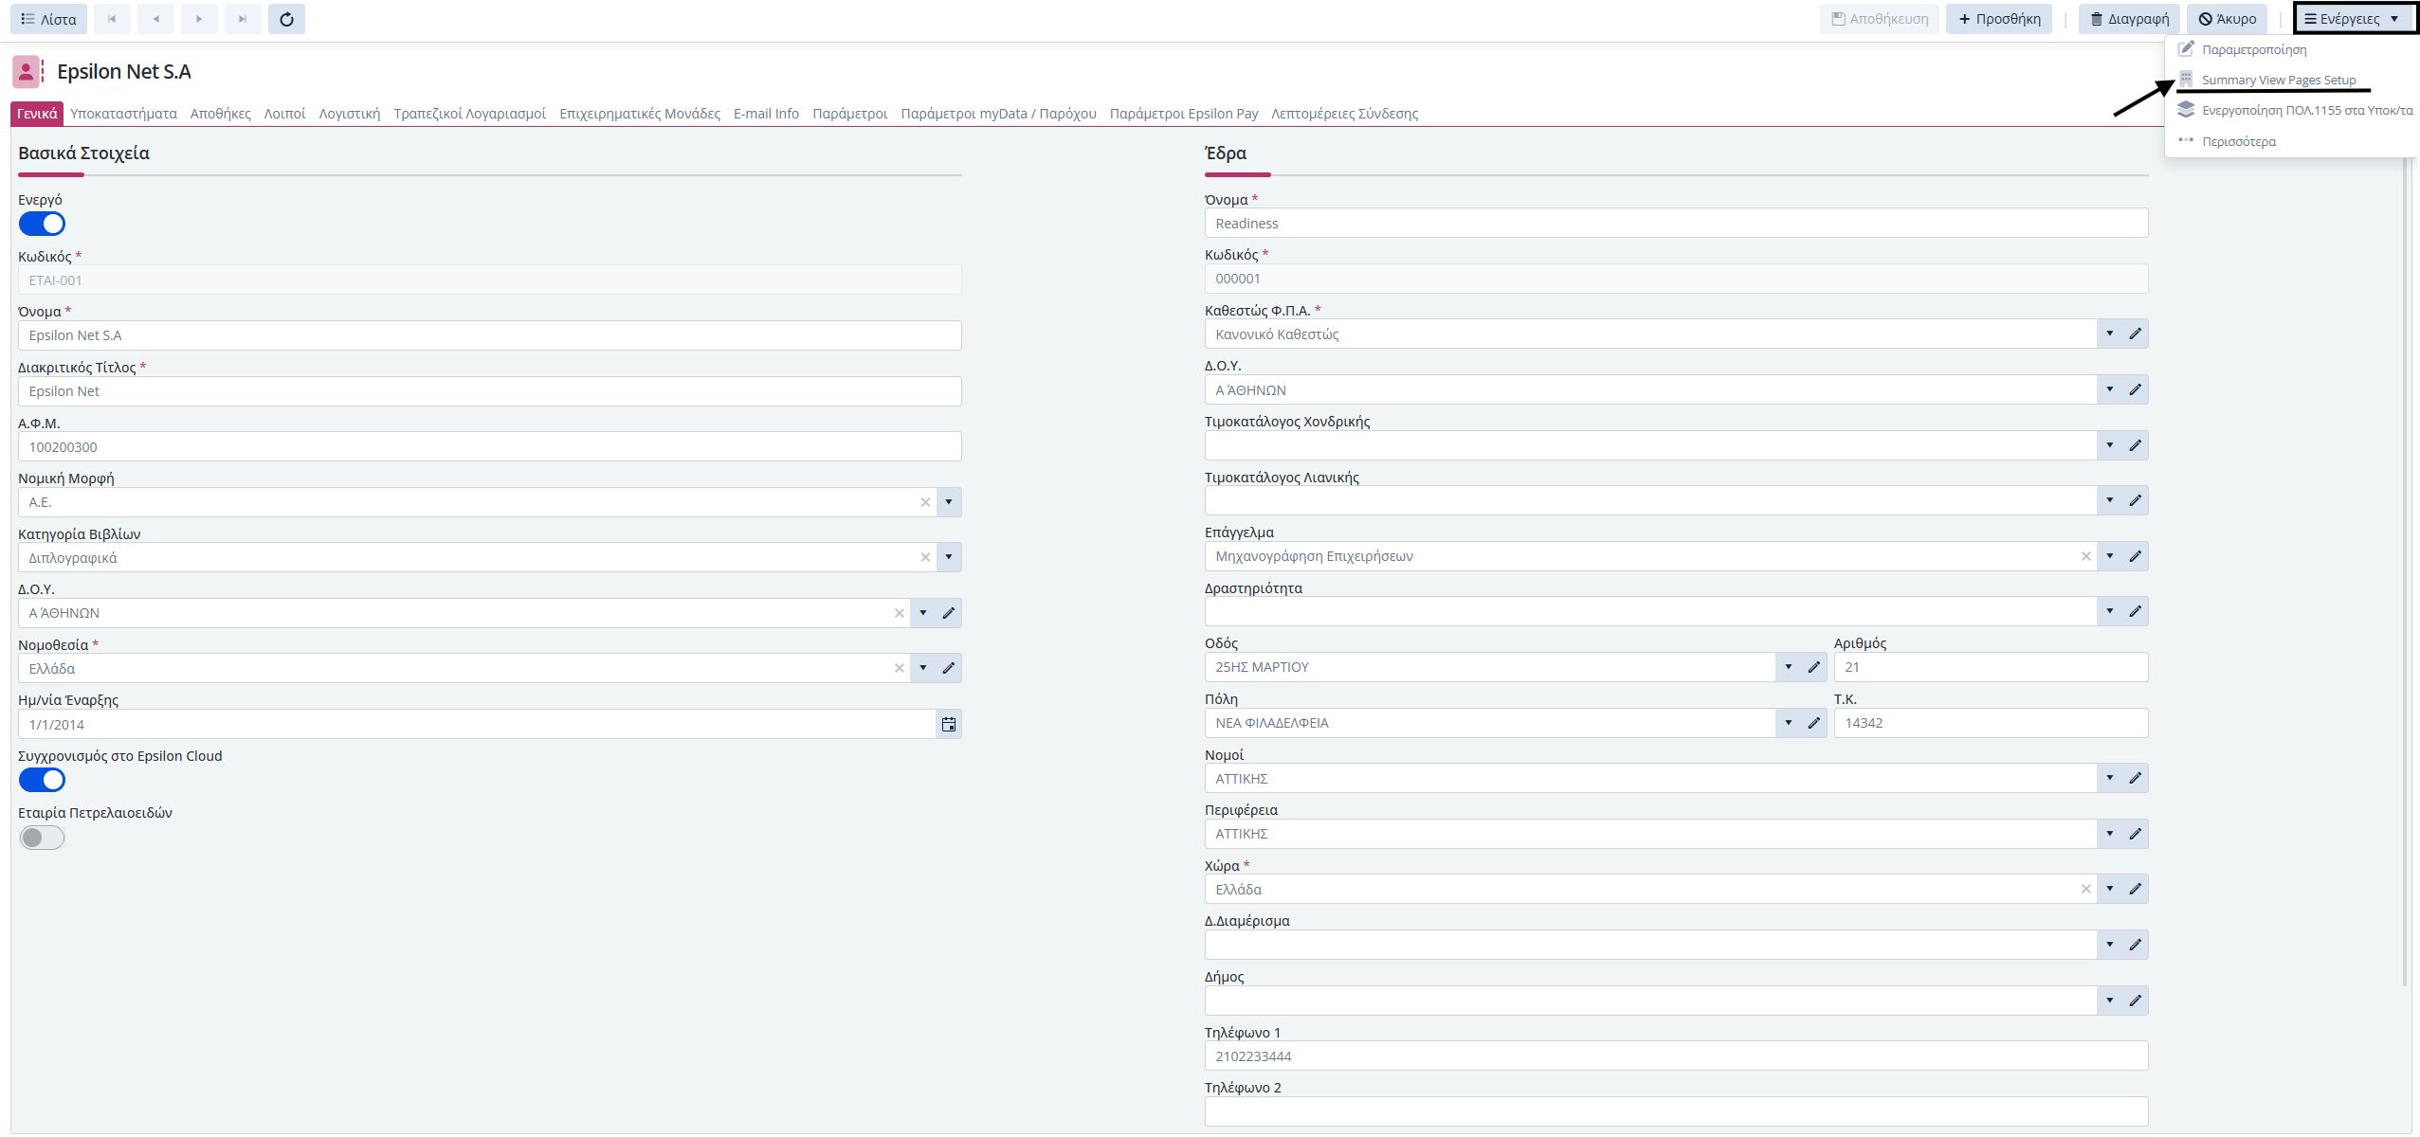Screen dimensions: 2420x1137
Task: Expand Επάγγελμα dropdown arrow
Action: pos(2109,556)
